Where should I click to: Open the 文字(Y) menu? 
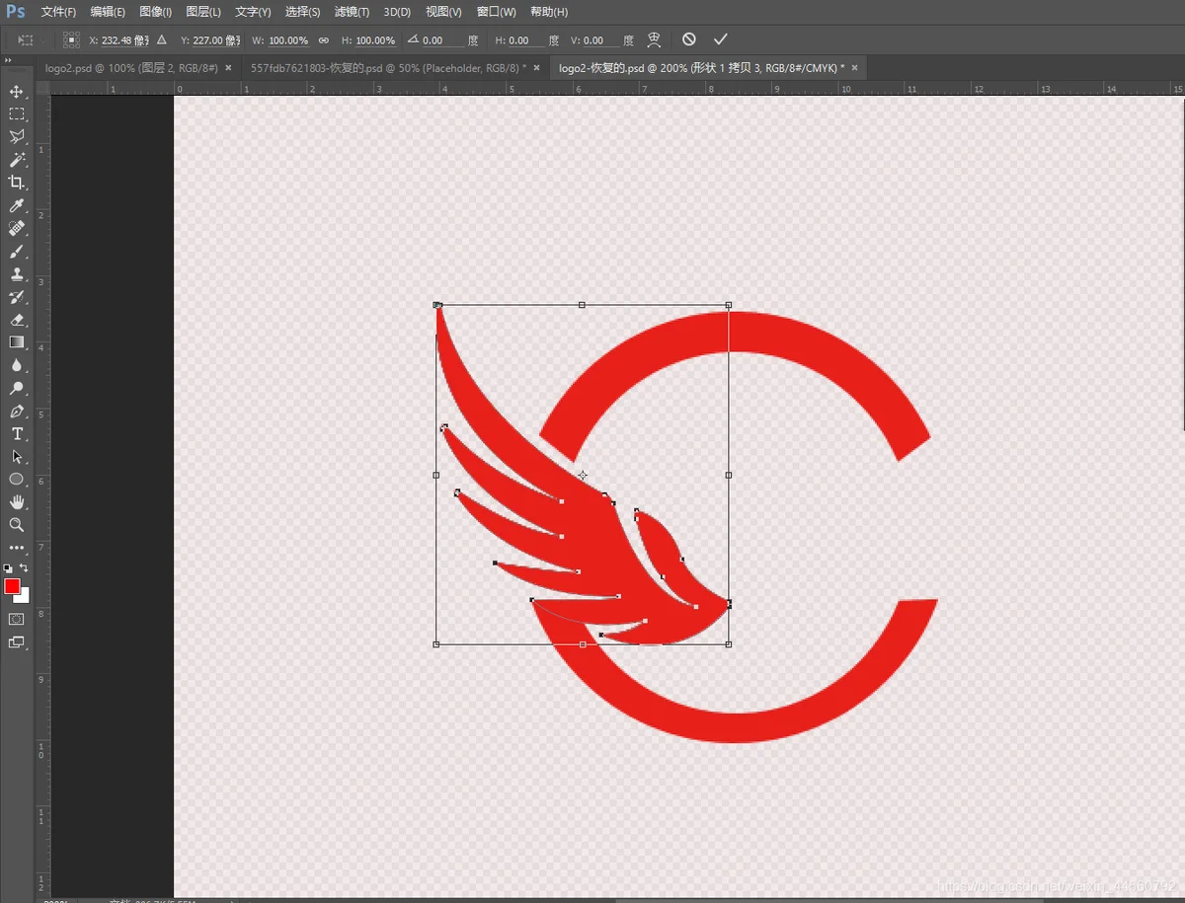point(253,12)
